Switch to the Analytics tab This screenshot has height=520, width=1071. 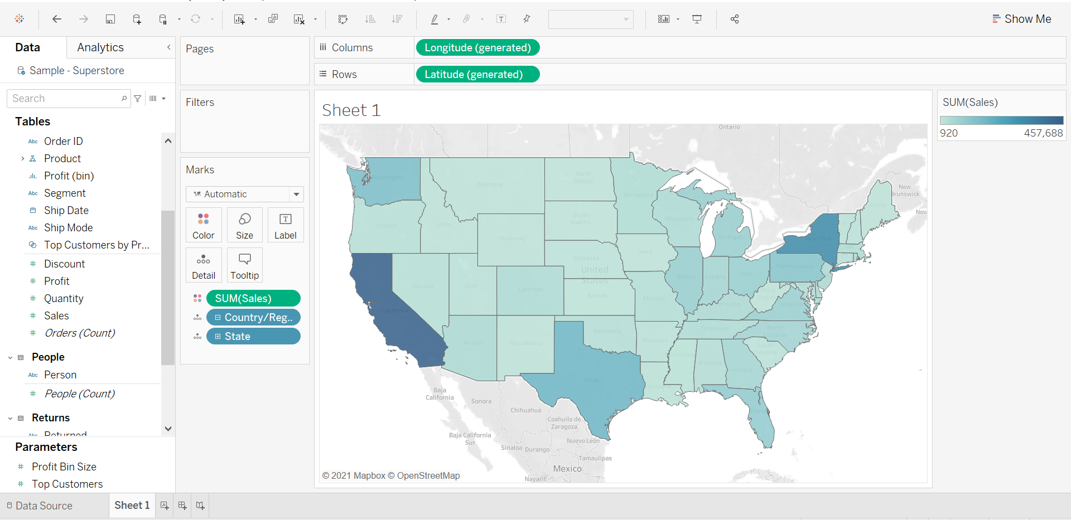point(100,47)
